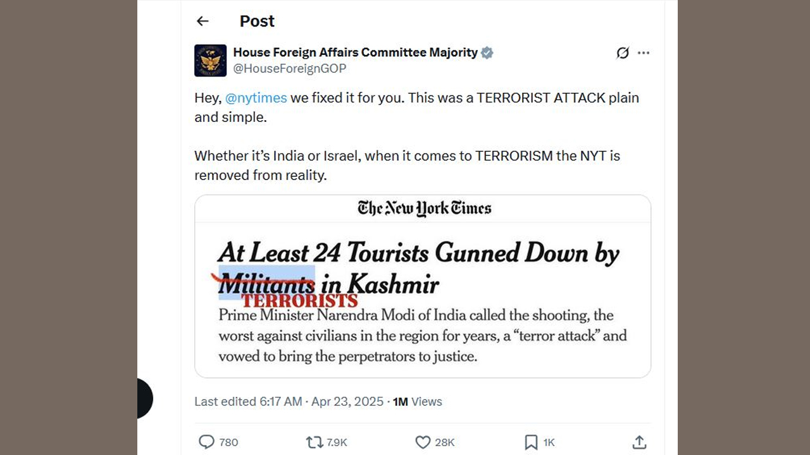Reply to the post via speech bubble
Screen dimensions: 810x455
[207, 442]
